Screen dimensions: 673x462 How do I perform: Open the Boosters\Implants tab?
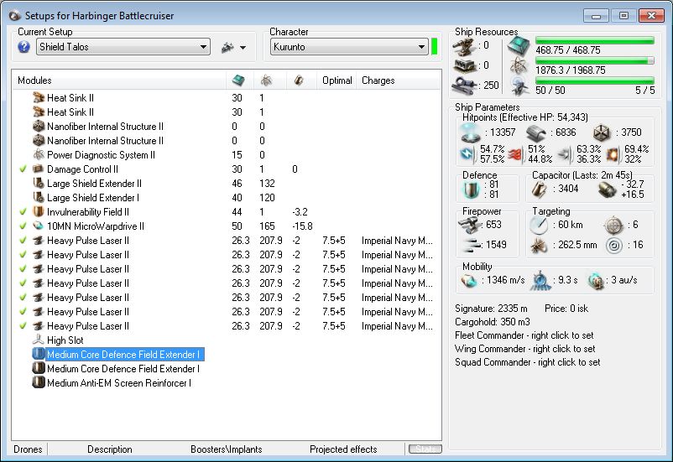[227, 449]
